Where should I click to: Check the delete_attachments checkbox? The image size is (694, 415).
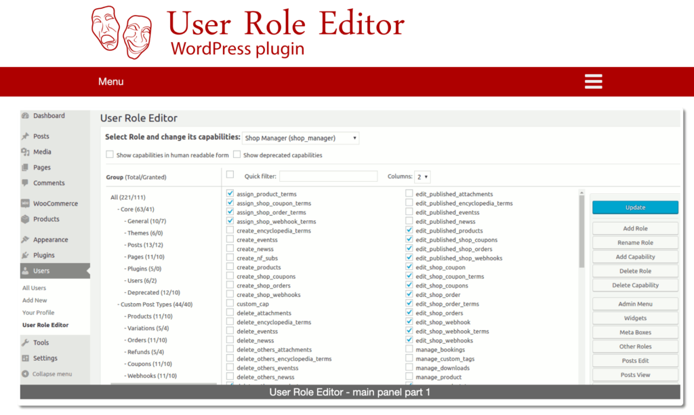(x=230, y=312)
